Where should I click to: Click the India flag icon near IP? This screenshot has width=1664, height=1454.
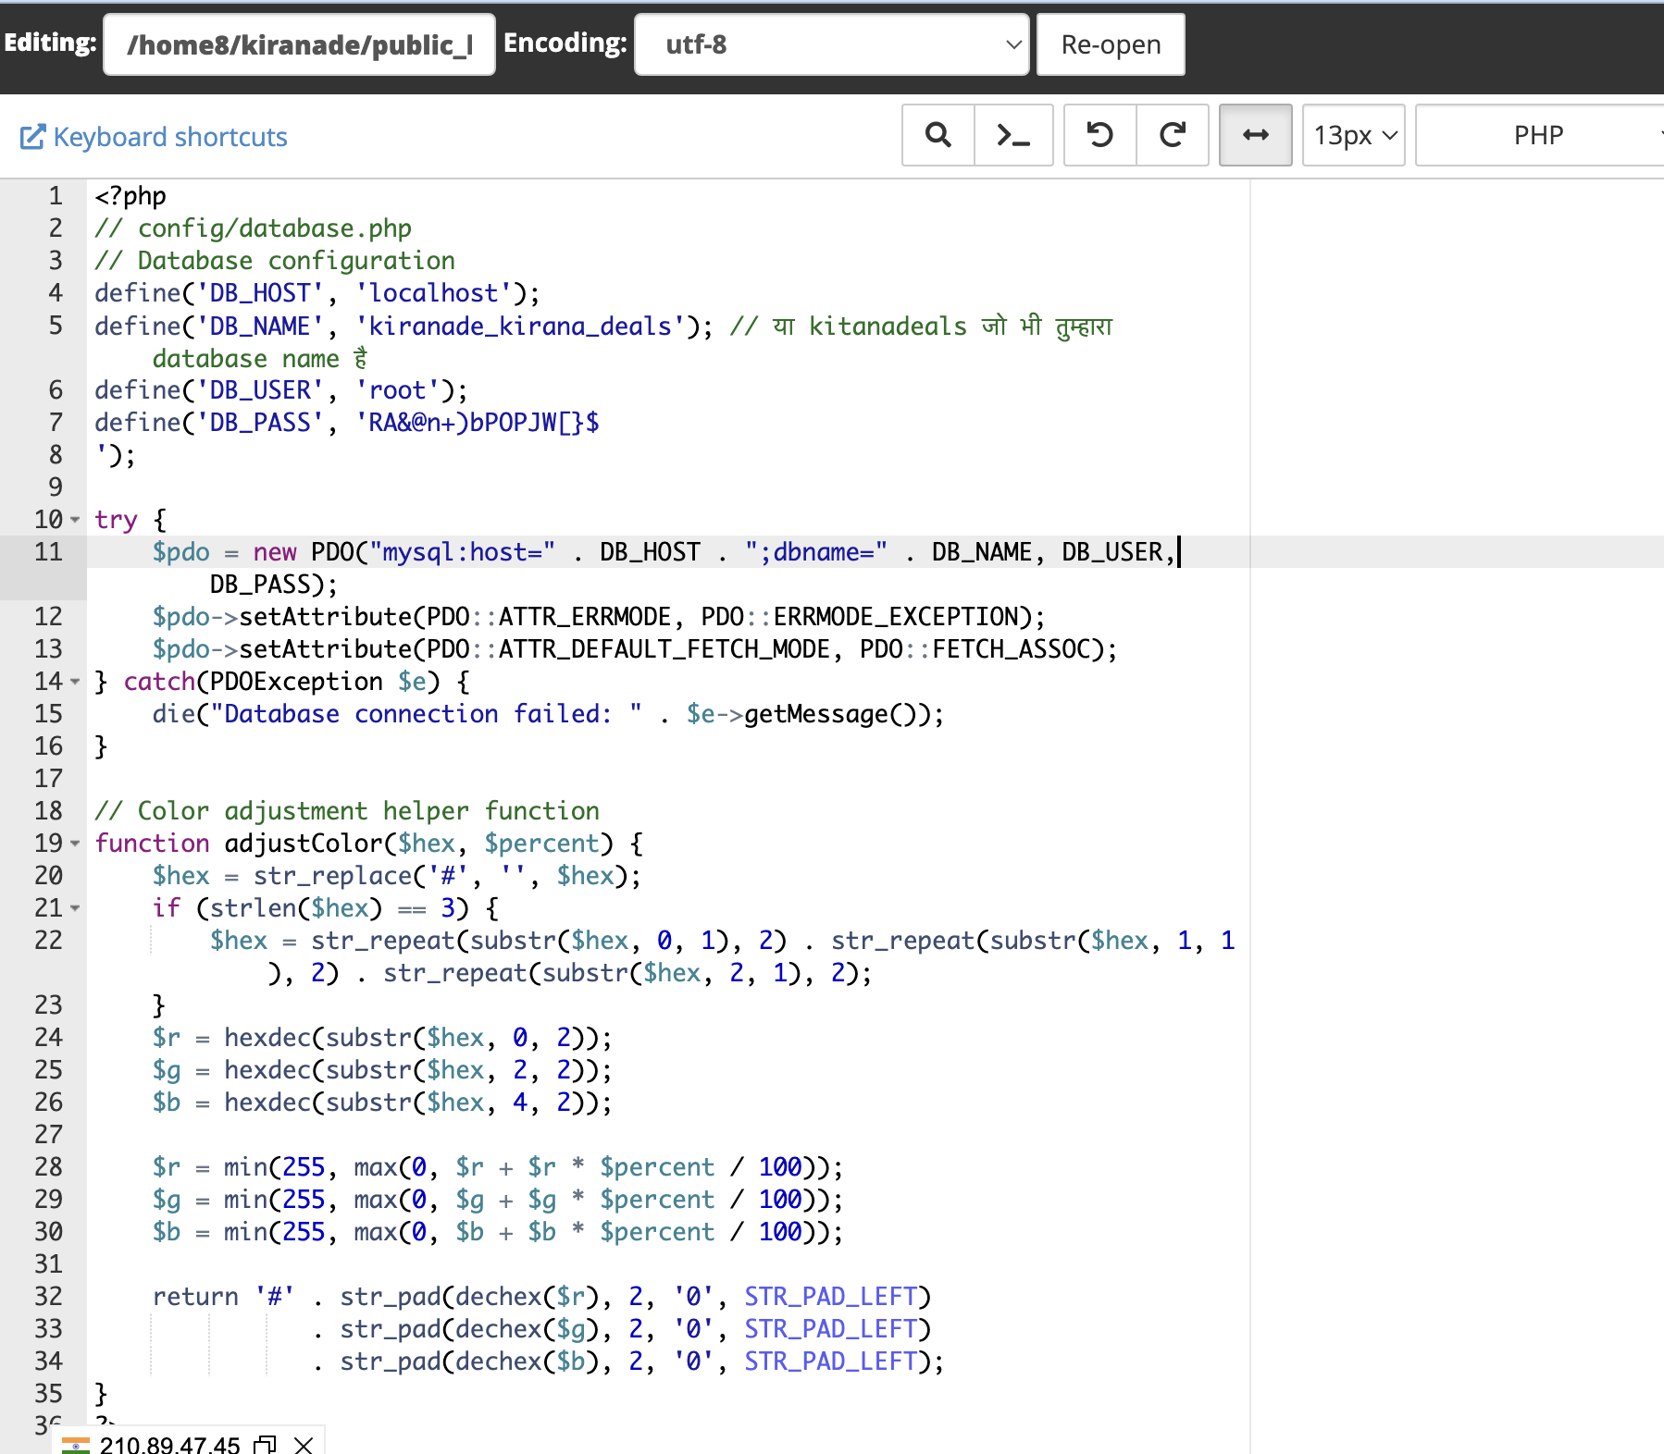tap(76, 1445)
